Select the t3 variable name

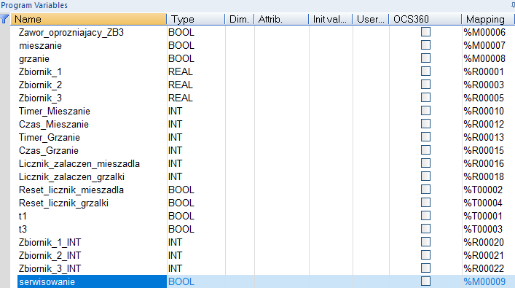[23, 230]
